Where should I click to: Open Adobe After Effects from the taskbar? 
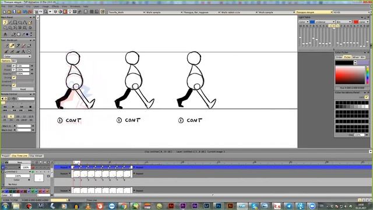click(195, 206)
